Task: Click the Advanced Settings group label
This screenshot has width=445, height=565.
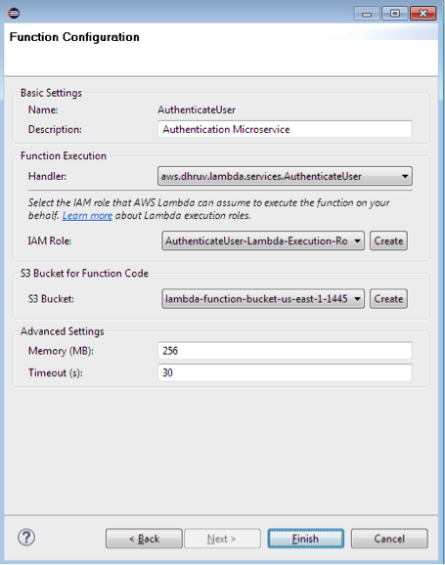Action: 63,331
